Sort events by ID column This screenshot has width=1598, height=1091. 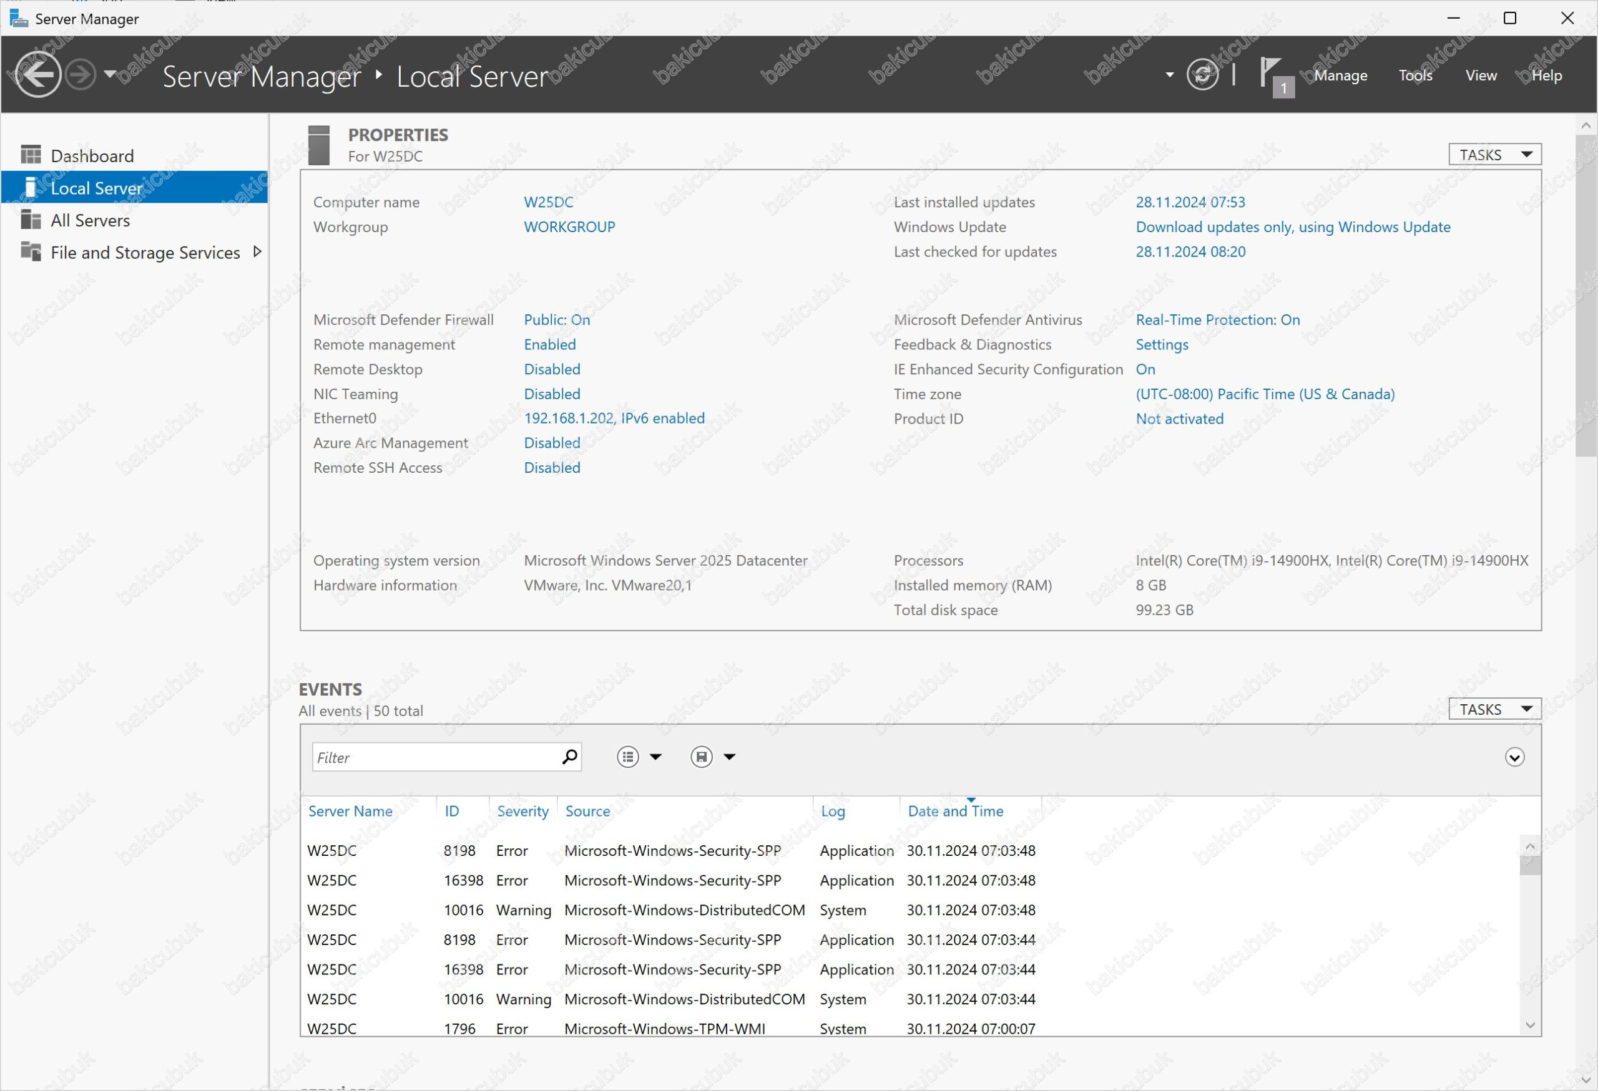pyautogui.click(x=452, y=811)
